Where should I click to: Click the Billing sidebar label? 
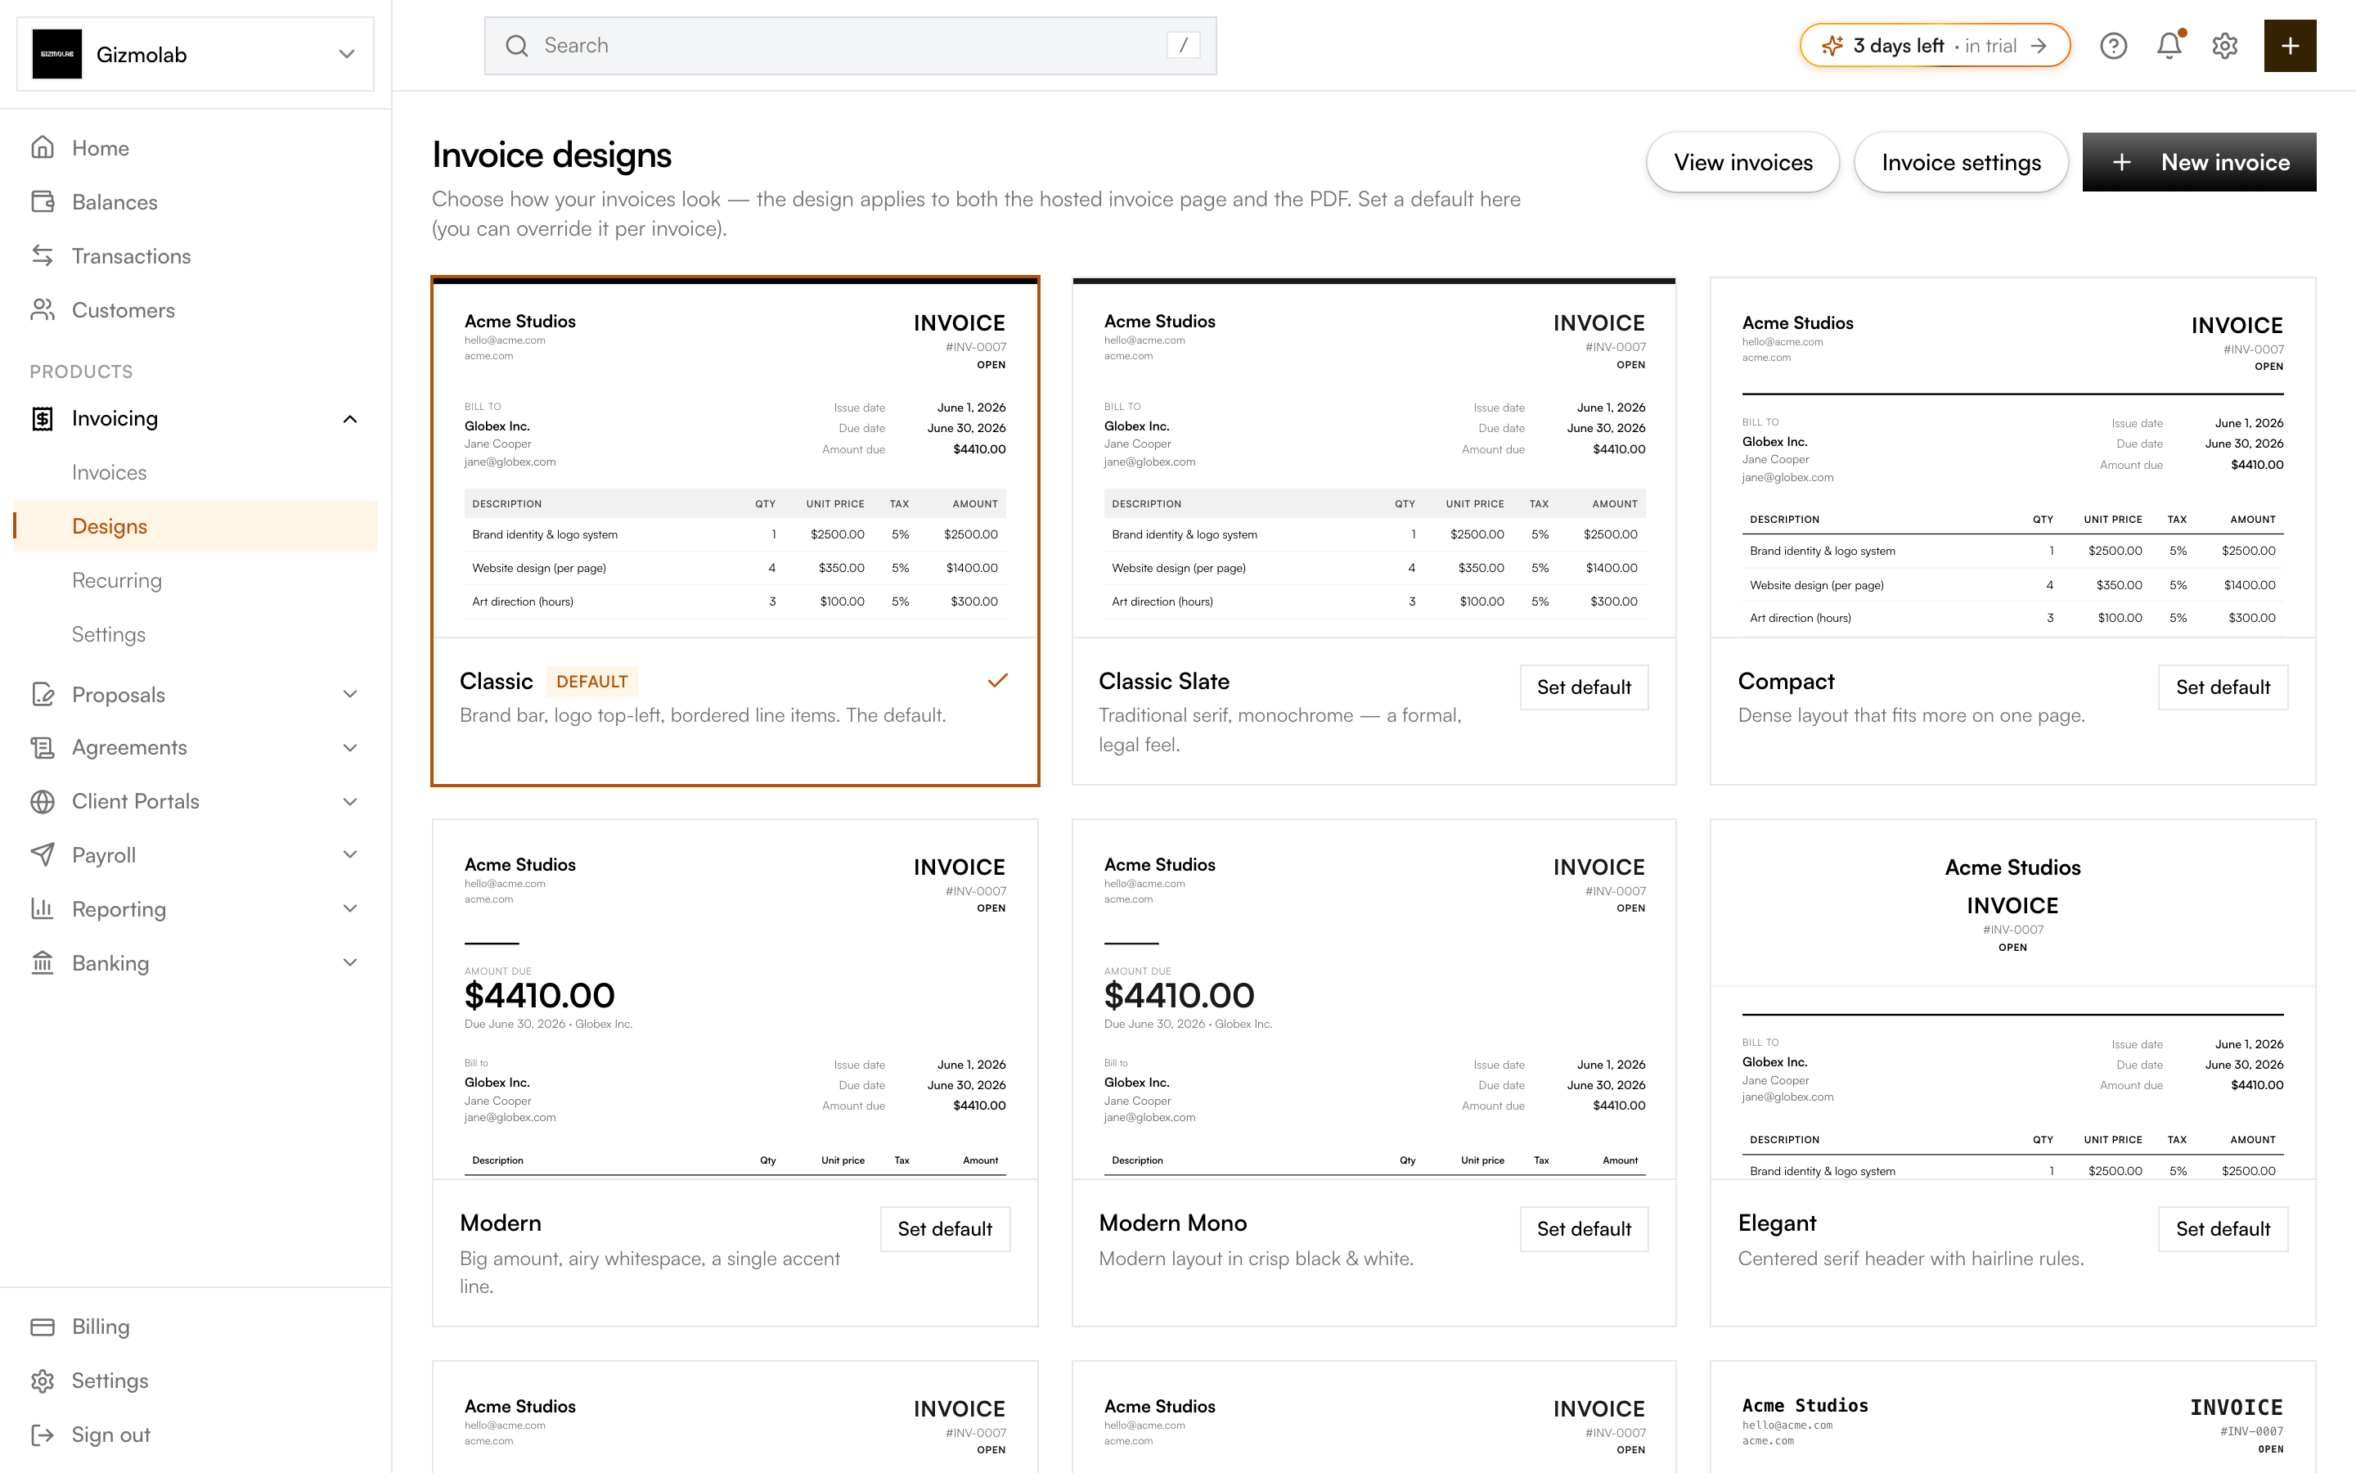[101, 1326]
